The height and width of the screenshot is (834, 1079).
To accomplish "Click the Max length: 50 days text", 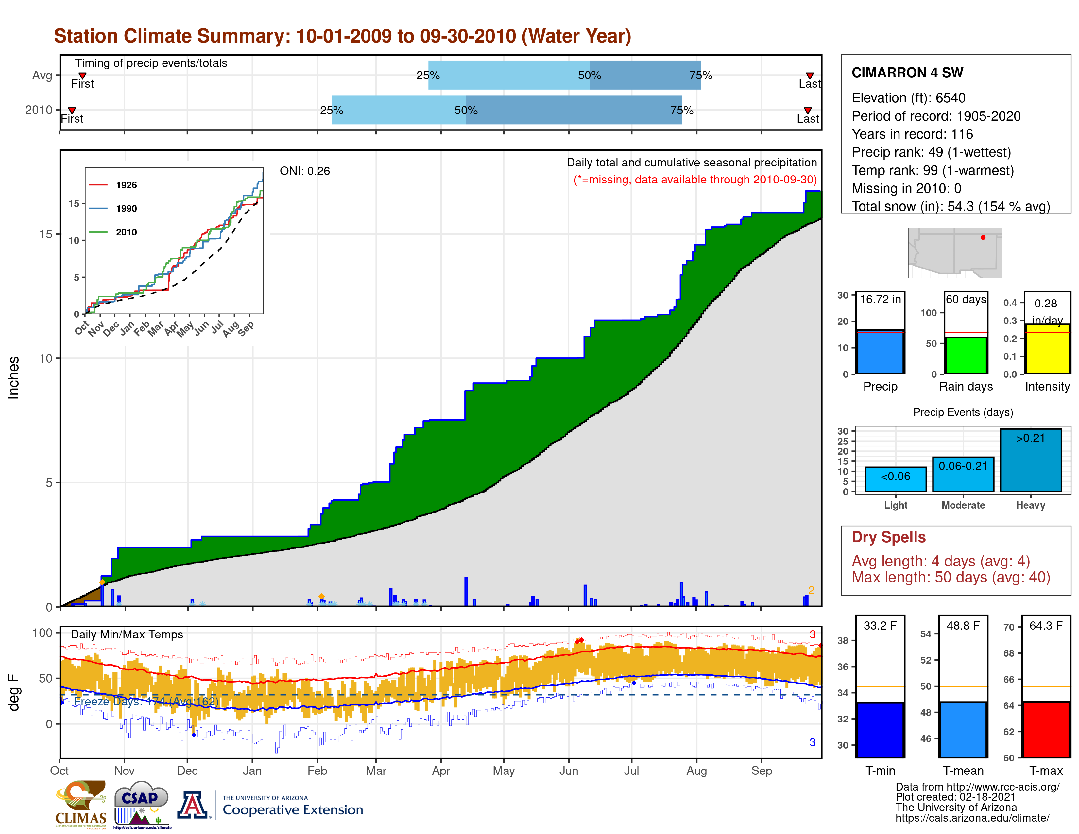I will tap(951, 577).
